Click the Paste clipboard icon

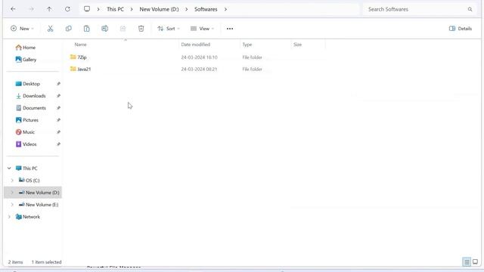[x=87, y=29]
